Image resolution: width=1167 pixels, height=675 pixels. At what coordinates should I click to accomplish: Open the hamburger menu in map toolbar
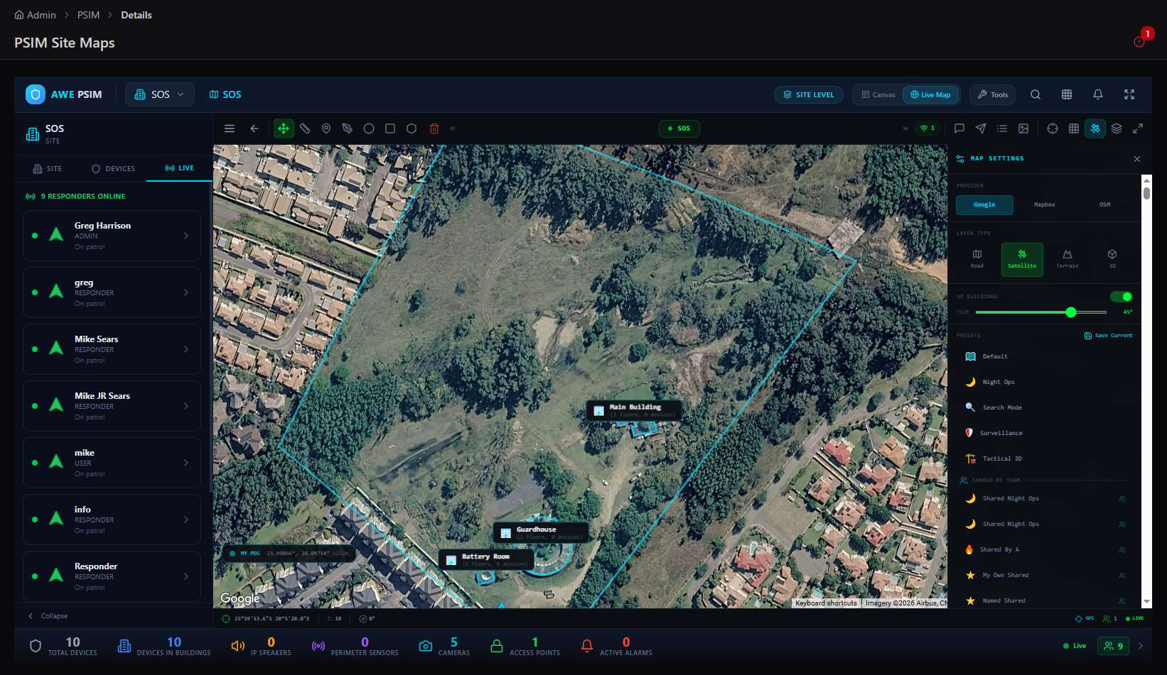click(230, 128)
